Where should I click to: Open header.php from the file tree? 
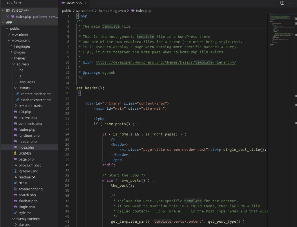click(28, 141)
